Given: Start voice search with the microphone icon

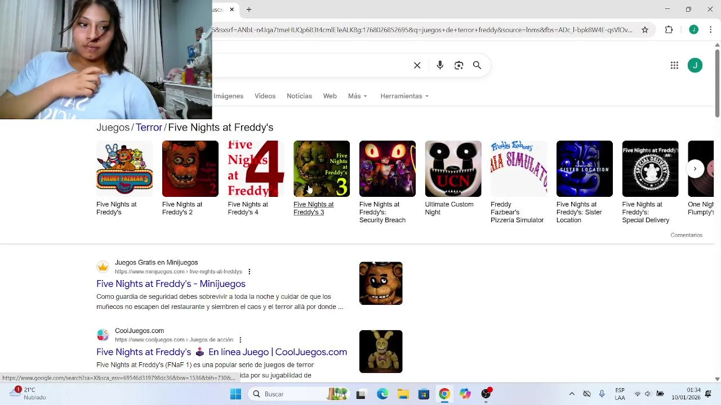Looking at the screenshot, I should pyautogui.click(x=440, y=65).
